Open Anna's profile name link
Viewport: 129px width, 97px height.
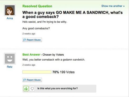tap(10, 18)
